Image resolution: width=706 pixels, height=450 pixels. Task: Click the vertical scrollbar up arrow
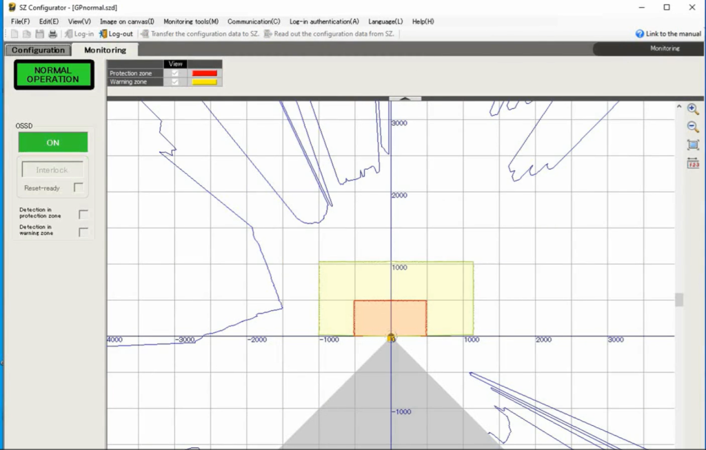(679, 107)
